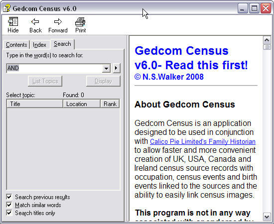Open Calico Pie Limited's Family Historian link
Viewport: 274px width, 224px height.
(x=203, y=141)
